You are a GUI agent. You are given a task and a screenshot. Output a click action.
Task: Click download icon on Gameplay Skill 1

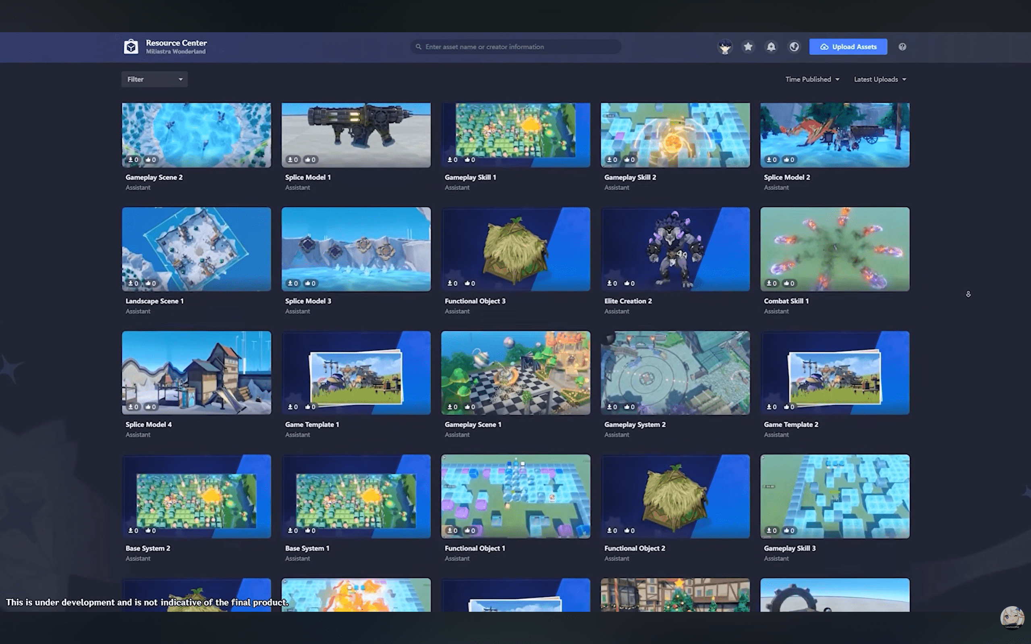450,160
